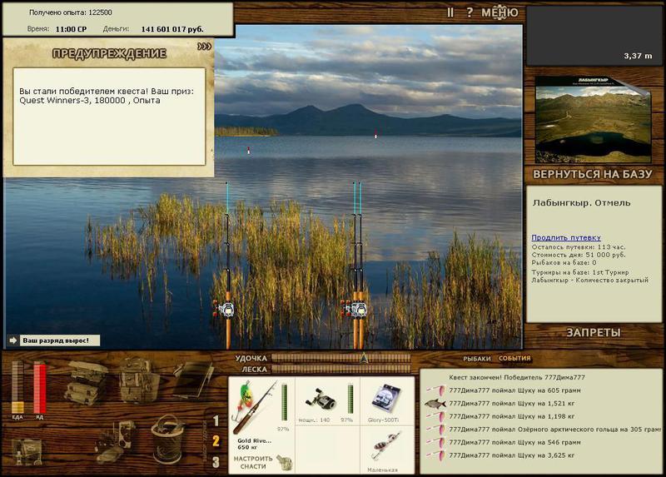
Task: Select rod slot number 1
Action: [x=216, y=420]
